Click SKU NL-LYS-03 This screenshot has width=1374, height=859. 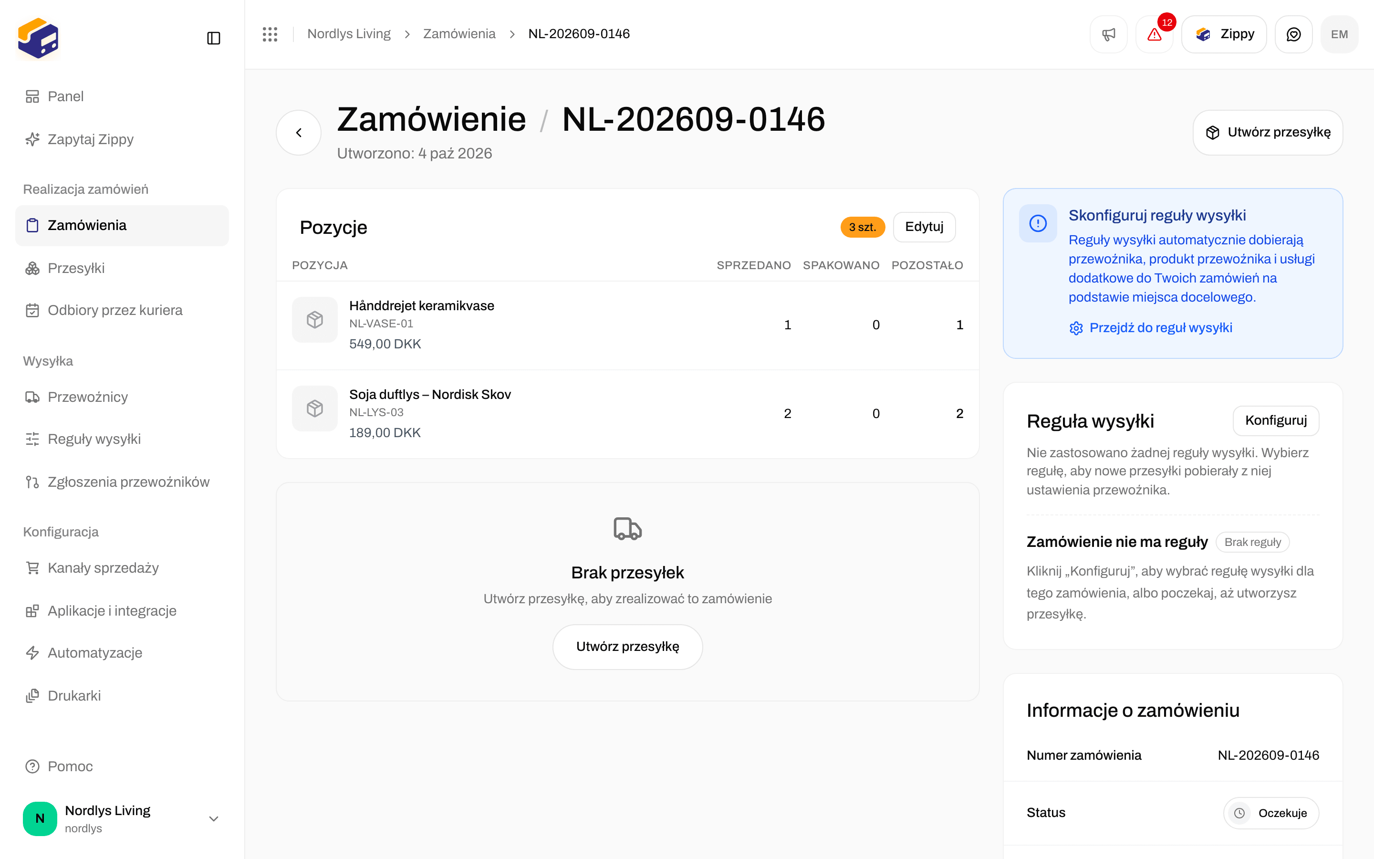(x=376, y=412)
